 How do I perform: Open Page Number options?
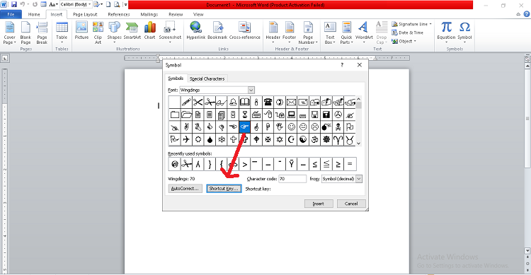pos(308,33)
